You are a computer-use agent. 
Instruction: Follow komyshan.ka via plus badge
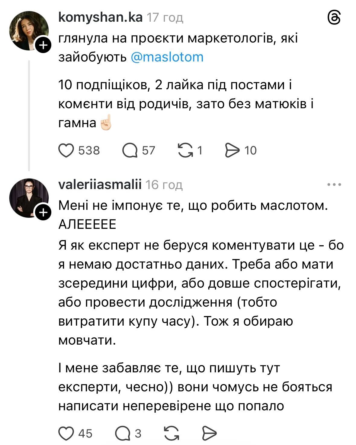tap(43, 46)
